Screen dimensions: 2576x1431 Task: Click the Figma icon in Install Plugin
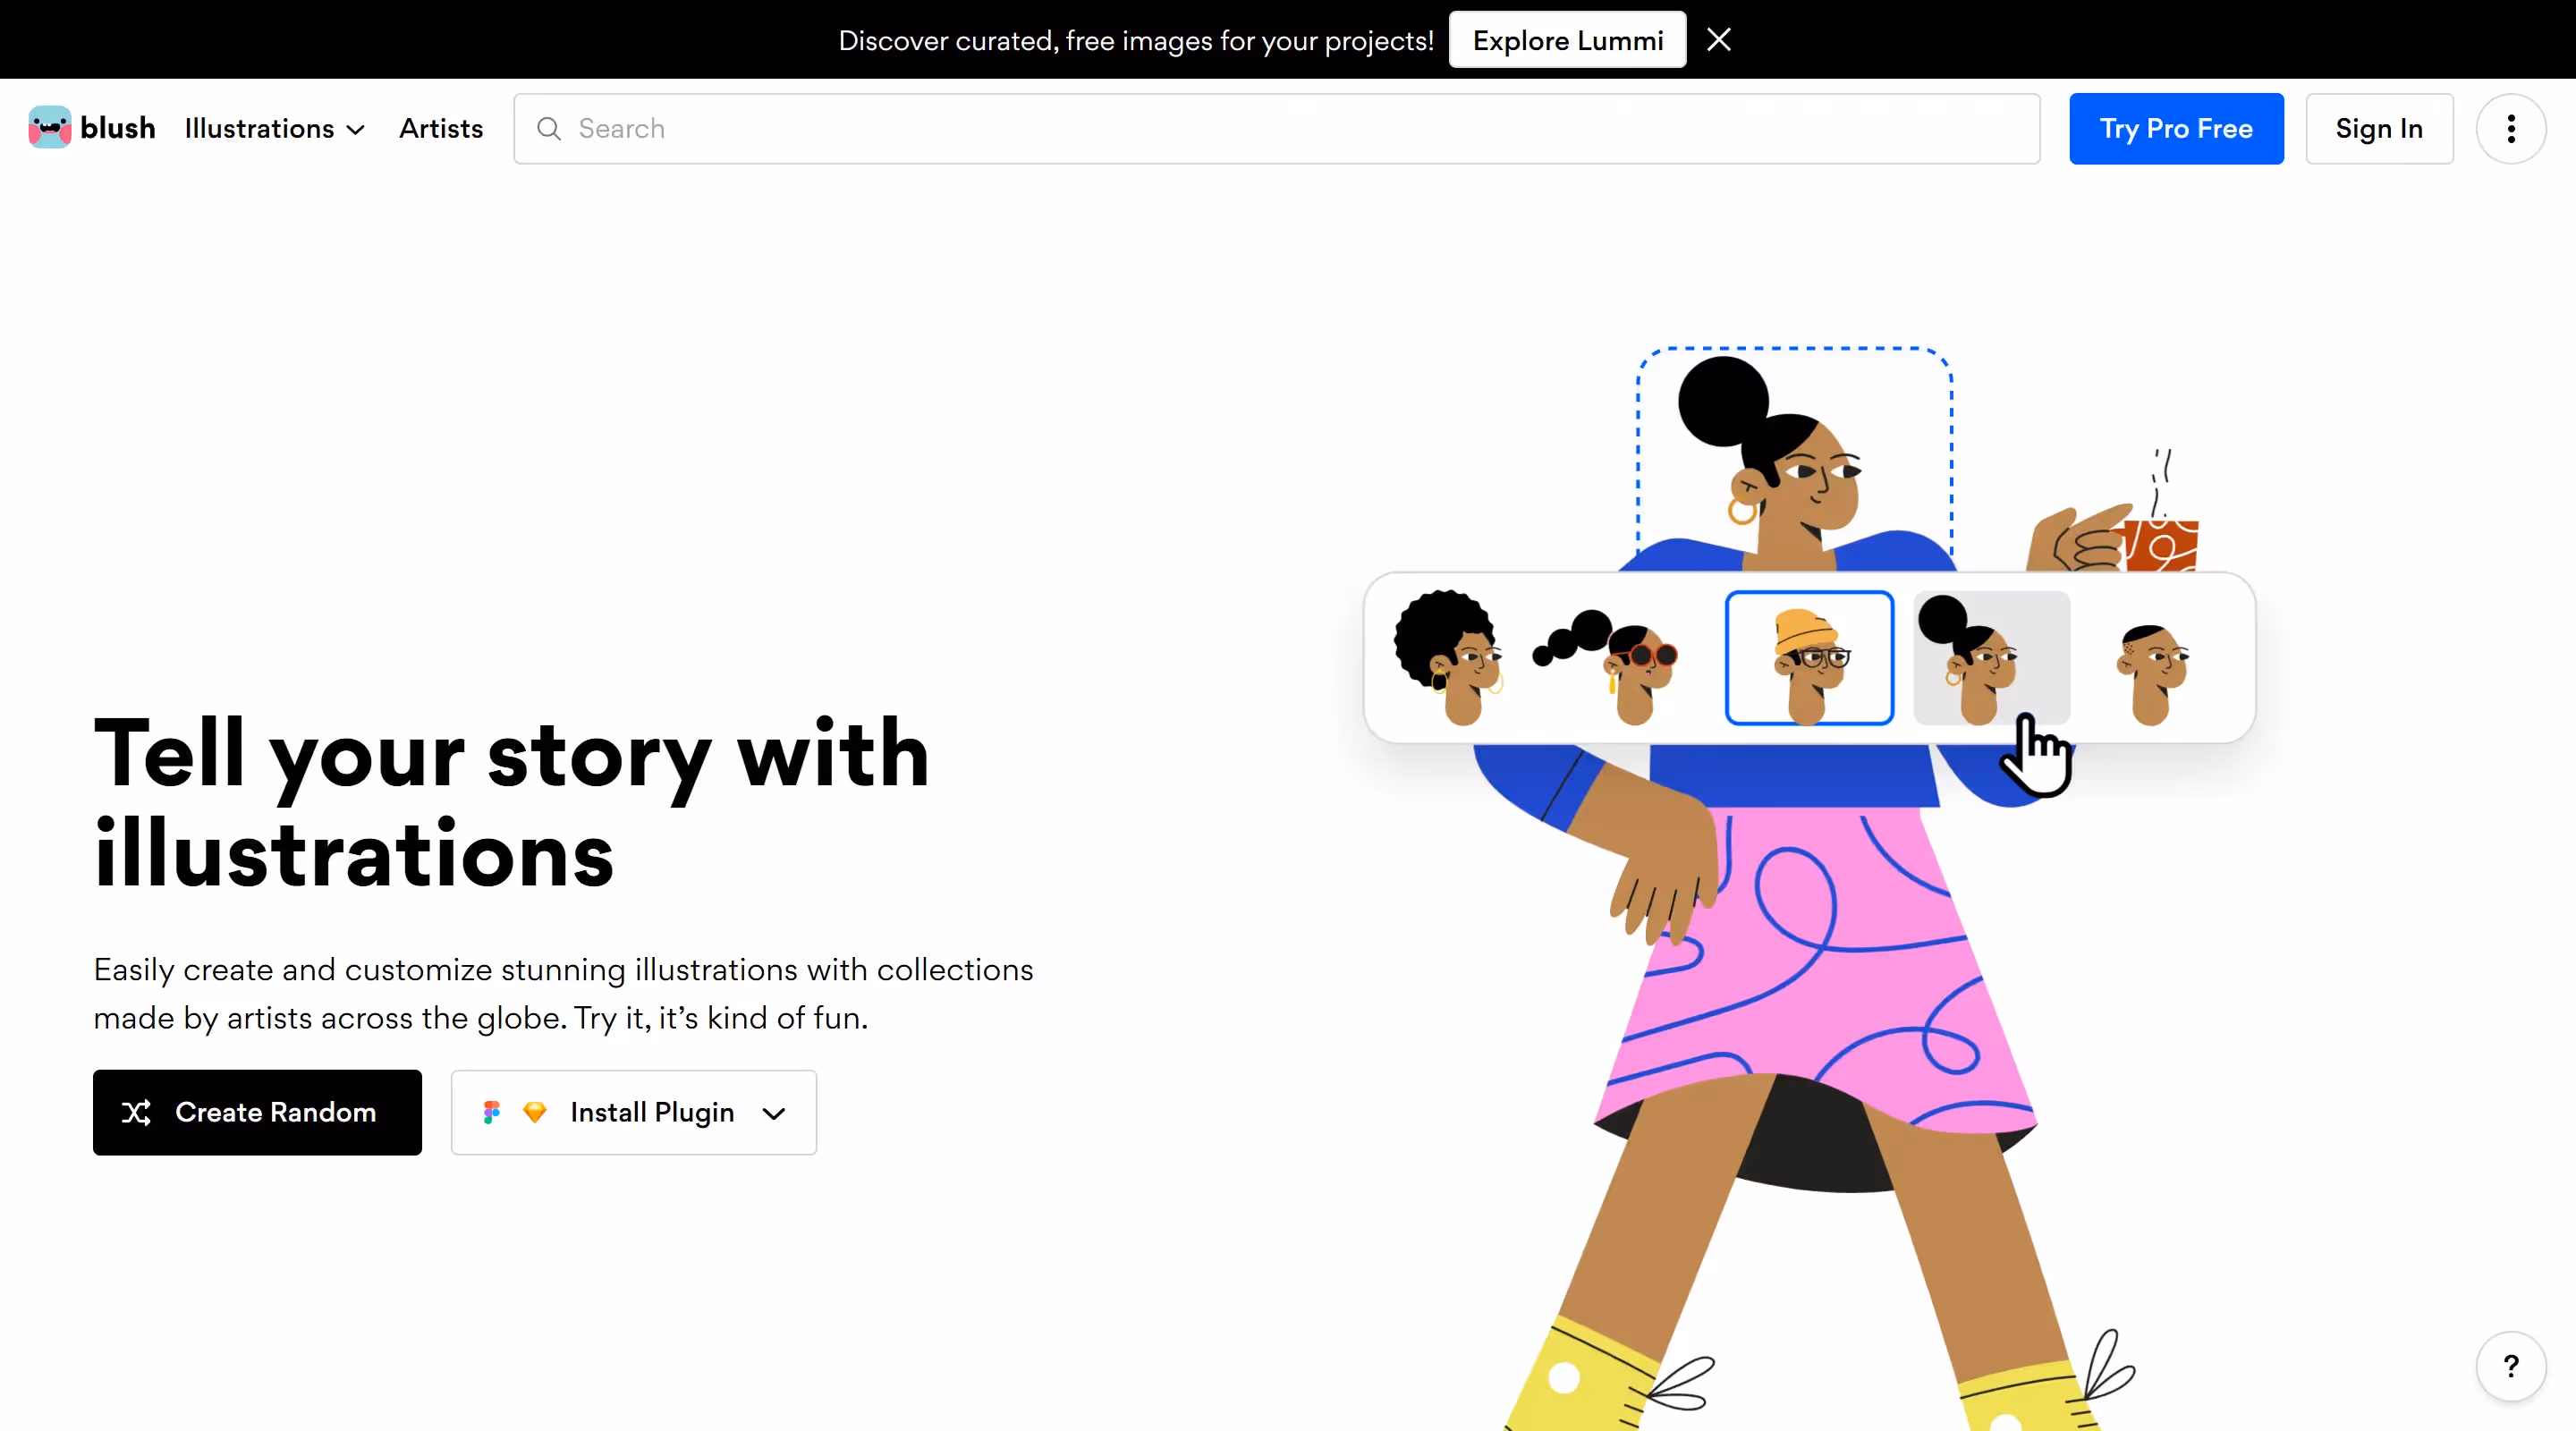491,1112
